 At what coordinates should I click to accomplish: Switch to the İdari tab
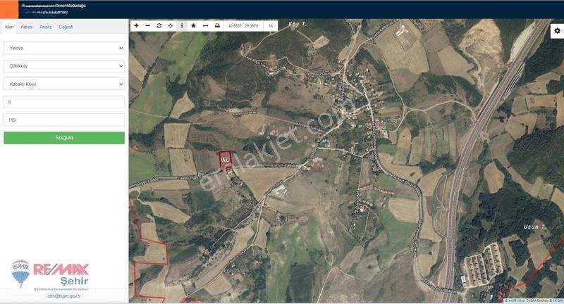pyautogui.click(x=9, y=27)
